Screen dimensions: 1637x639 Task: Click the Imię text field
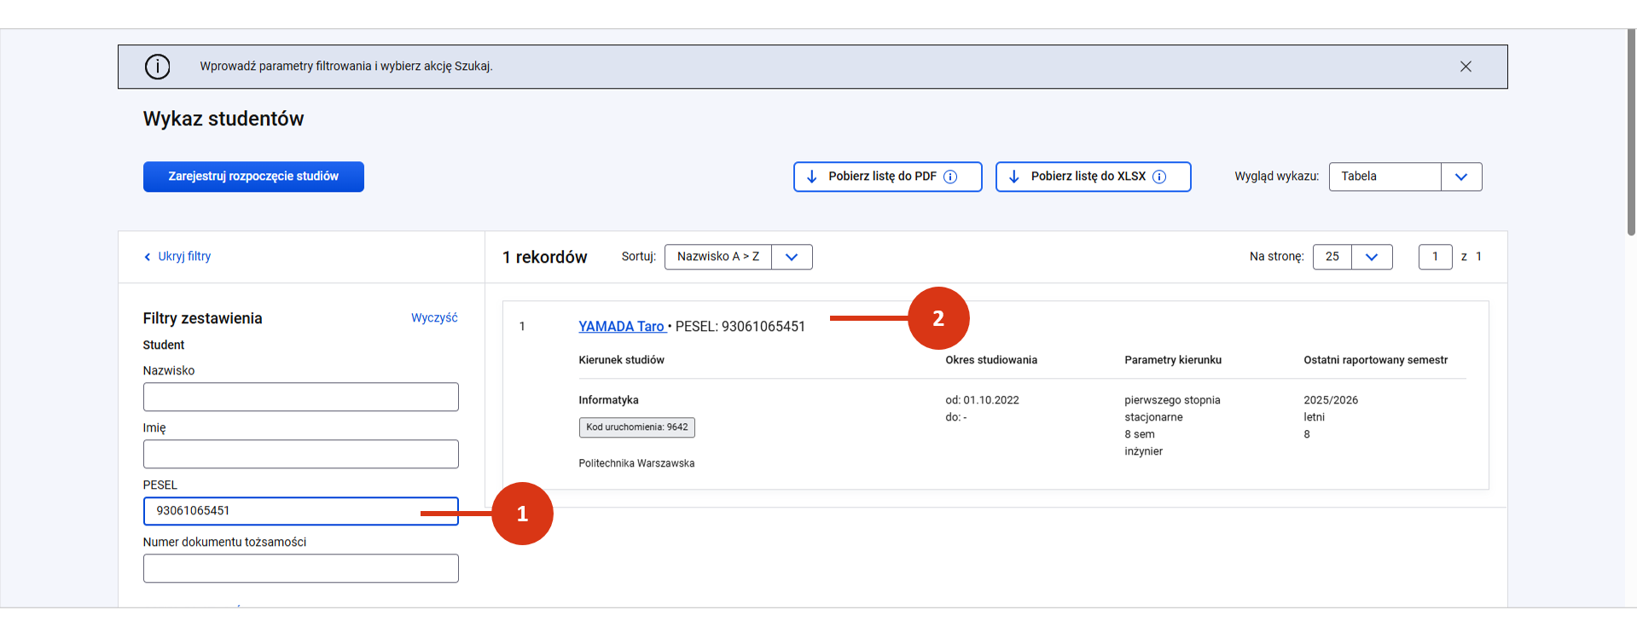pos(300,454)
